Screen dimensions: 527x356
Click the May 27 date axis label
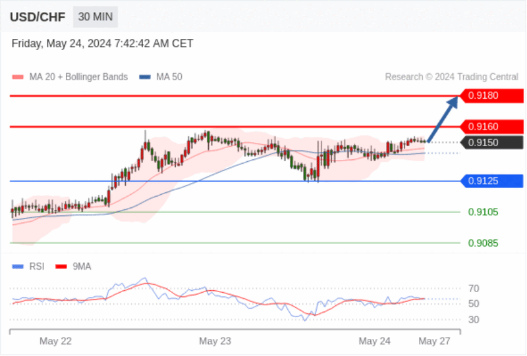coord(434,342)
